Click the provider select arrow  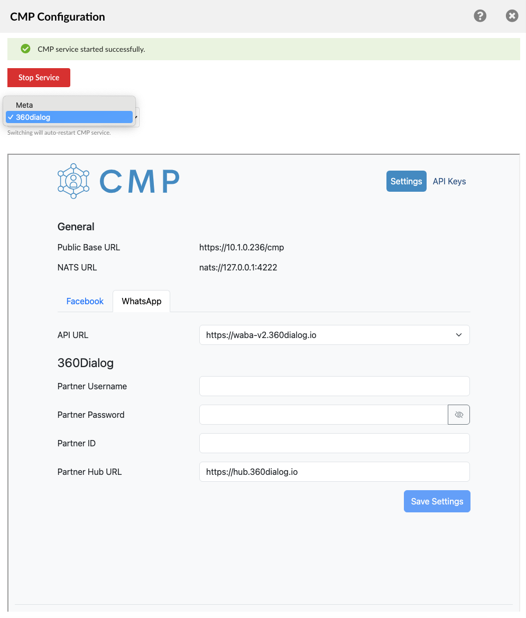[x=137, y=117]
